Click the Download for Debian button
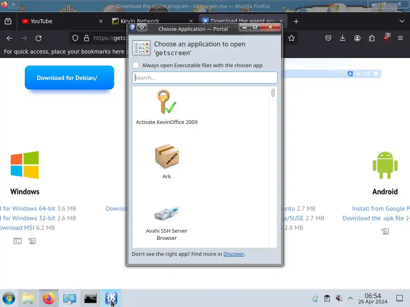Screen dimensions: 410x307 pyautogui.click(x=69, y=78)
